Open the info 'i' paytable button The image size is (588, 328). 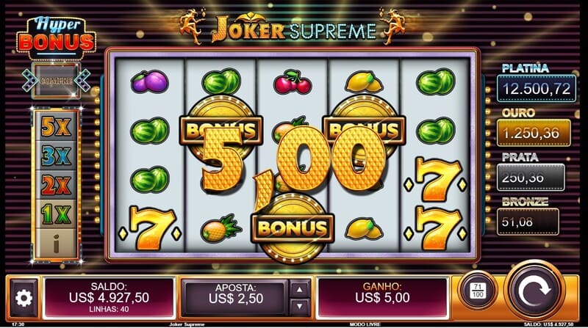[x=56, y=244]
